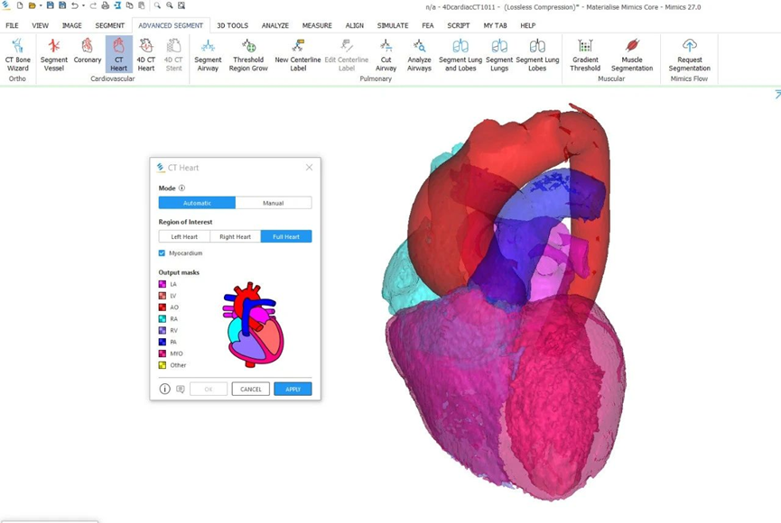Open the MY TAB ribbon tab
781x523 pixels.
point(495,25)
